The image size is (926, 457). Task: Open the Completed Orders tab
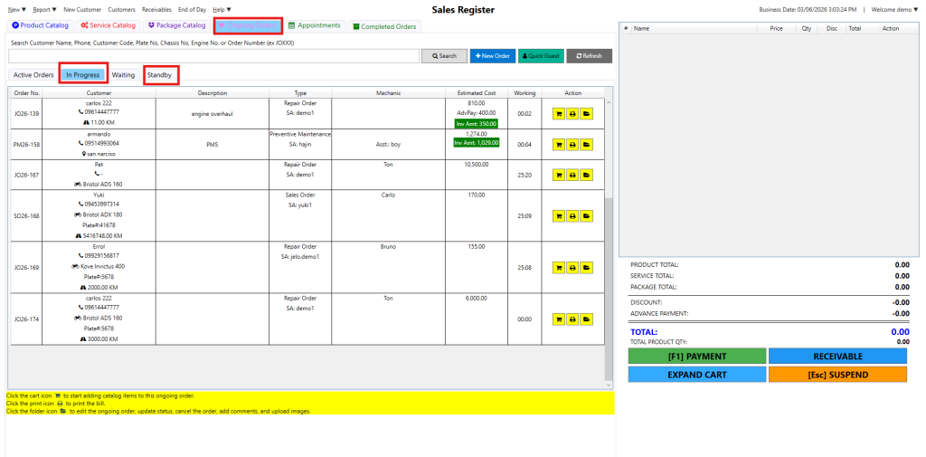tap(384, 26)
